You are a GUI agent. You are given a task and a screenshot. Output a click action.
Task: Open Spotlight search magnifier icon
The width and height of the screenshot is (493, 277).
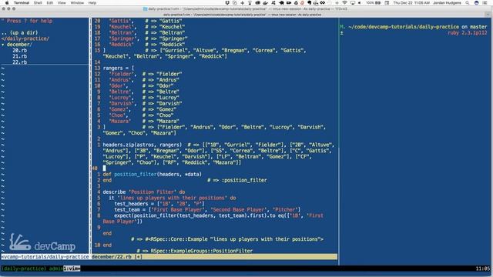tap(468, 3)
